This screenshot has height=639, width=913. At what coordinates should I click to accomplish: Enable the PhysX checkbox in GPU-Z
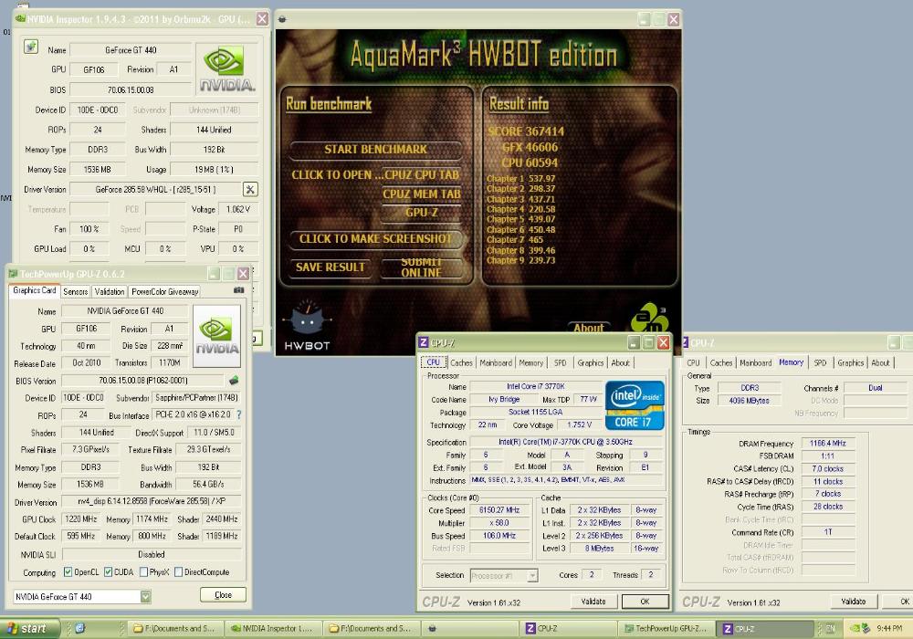143,572
